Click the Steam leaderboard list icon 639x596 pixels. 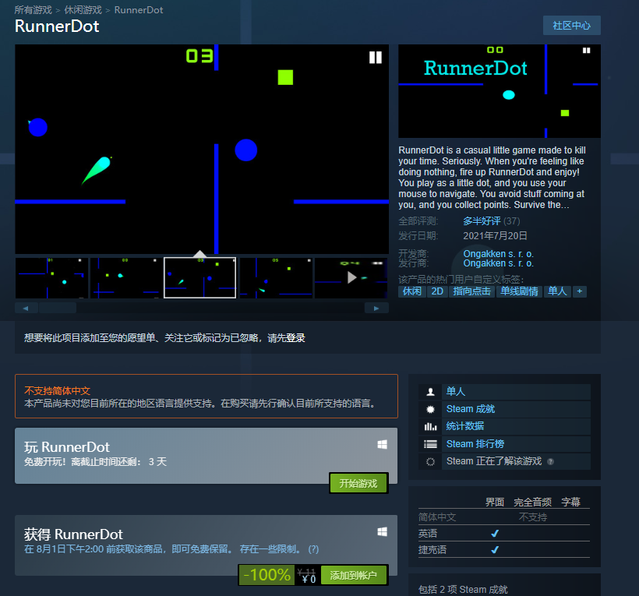(x=430, y=444)
